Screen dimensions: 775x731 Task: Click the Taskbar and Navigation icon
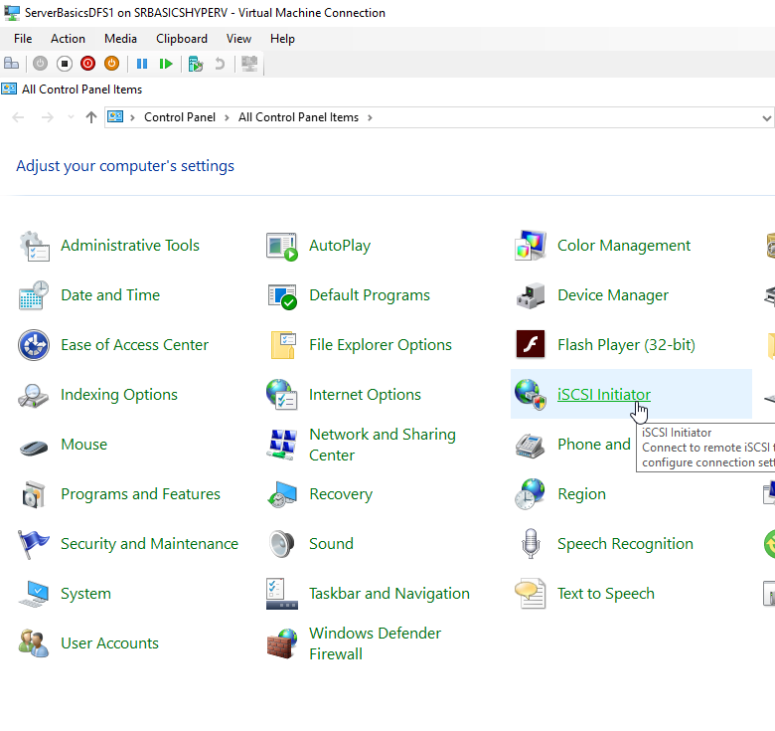282,594
